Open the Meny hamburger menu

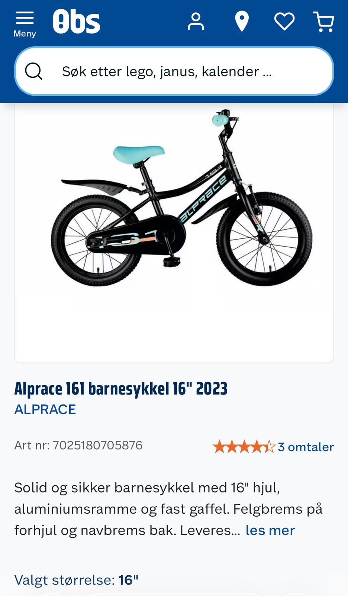pyautogui.click(x=25, y=24)
